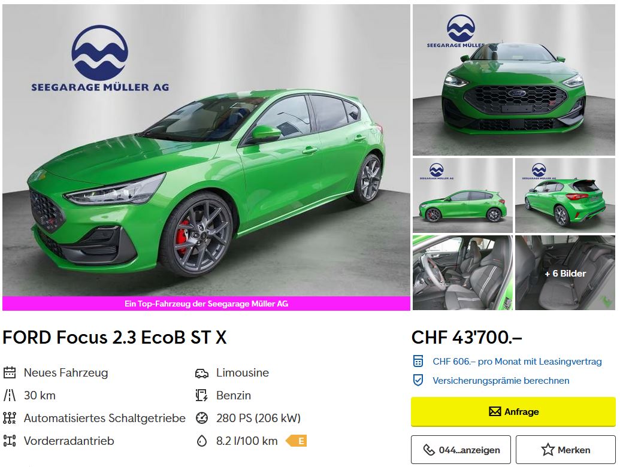Reveal phone number with 044...anzeigen button
620x467 pixels.
461,450
